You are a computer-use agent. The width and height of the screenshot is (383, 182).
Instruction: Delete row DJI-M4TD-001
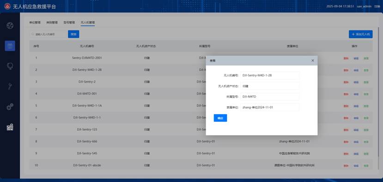[x=346, y=94]
